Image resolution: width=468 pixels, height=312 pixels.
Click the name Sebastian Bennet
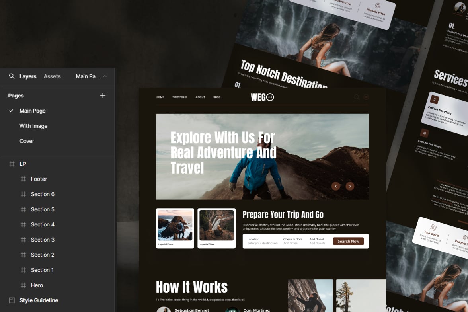tap(192, 310)
